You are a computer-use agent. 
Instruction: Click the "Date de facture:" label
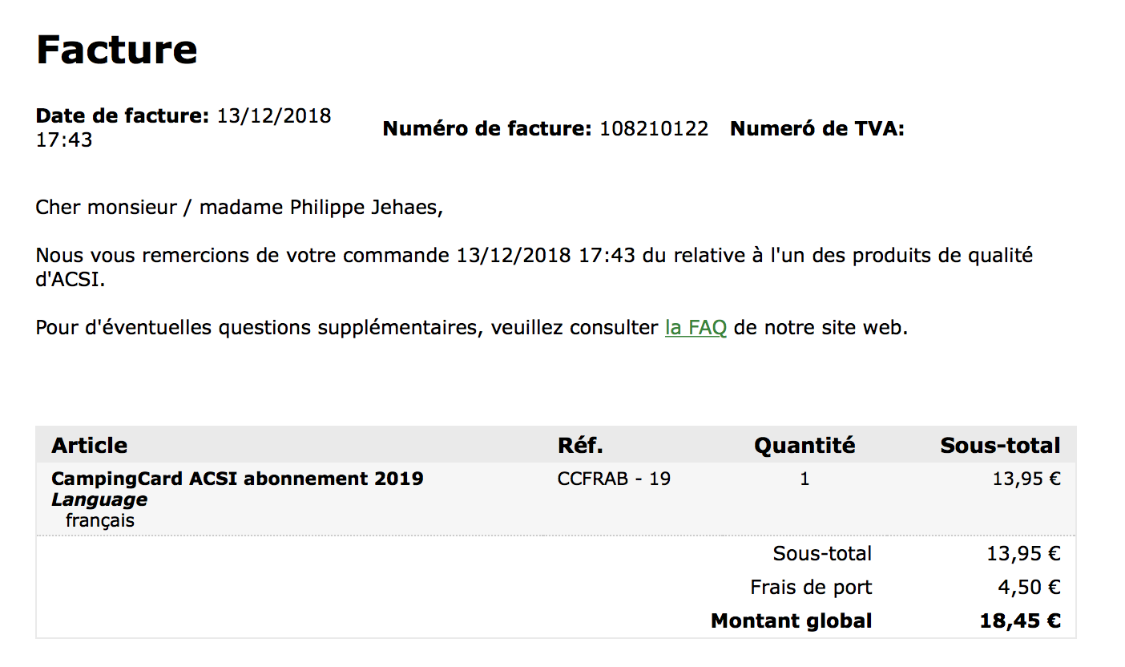click(122, 116)
